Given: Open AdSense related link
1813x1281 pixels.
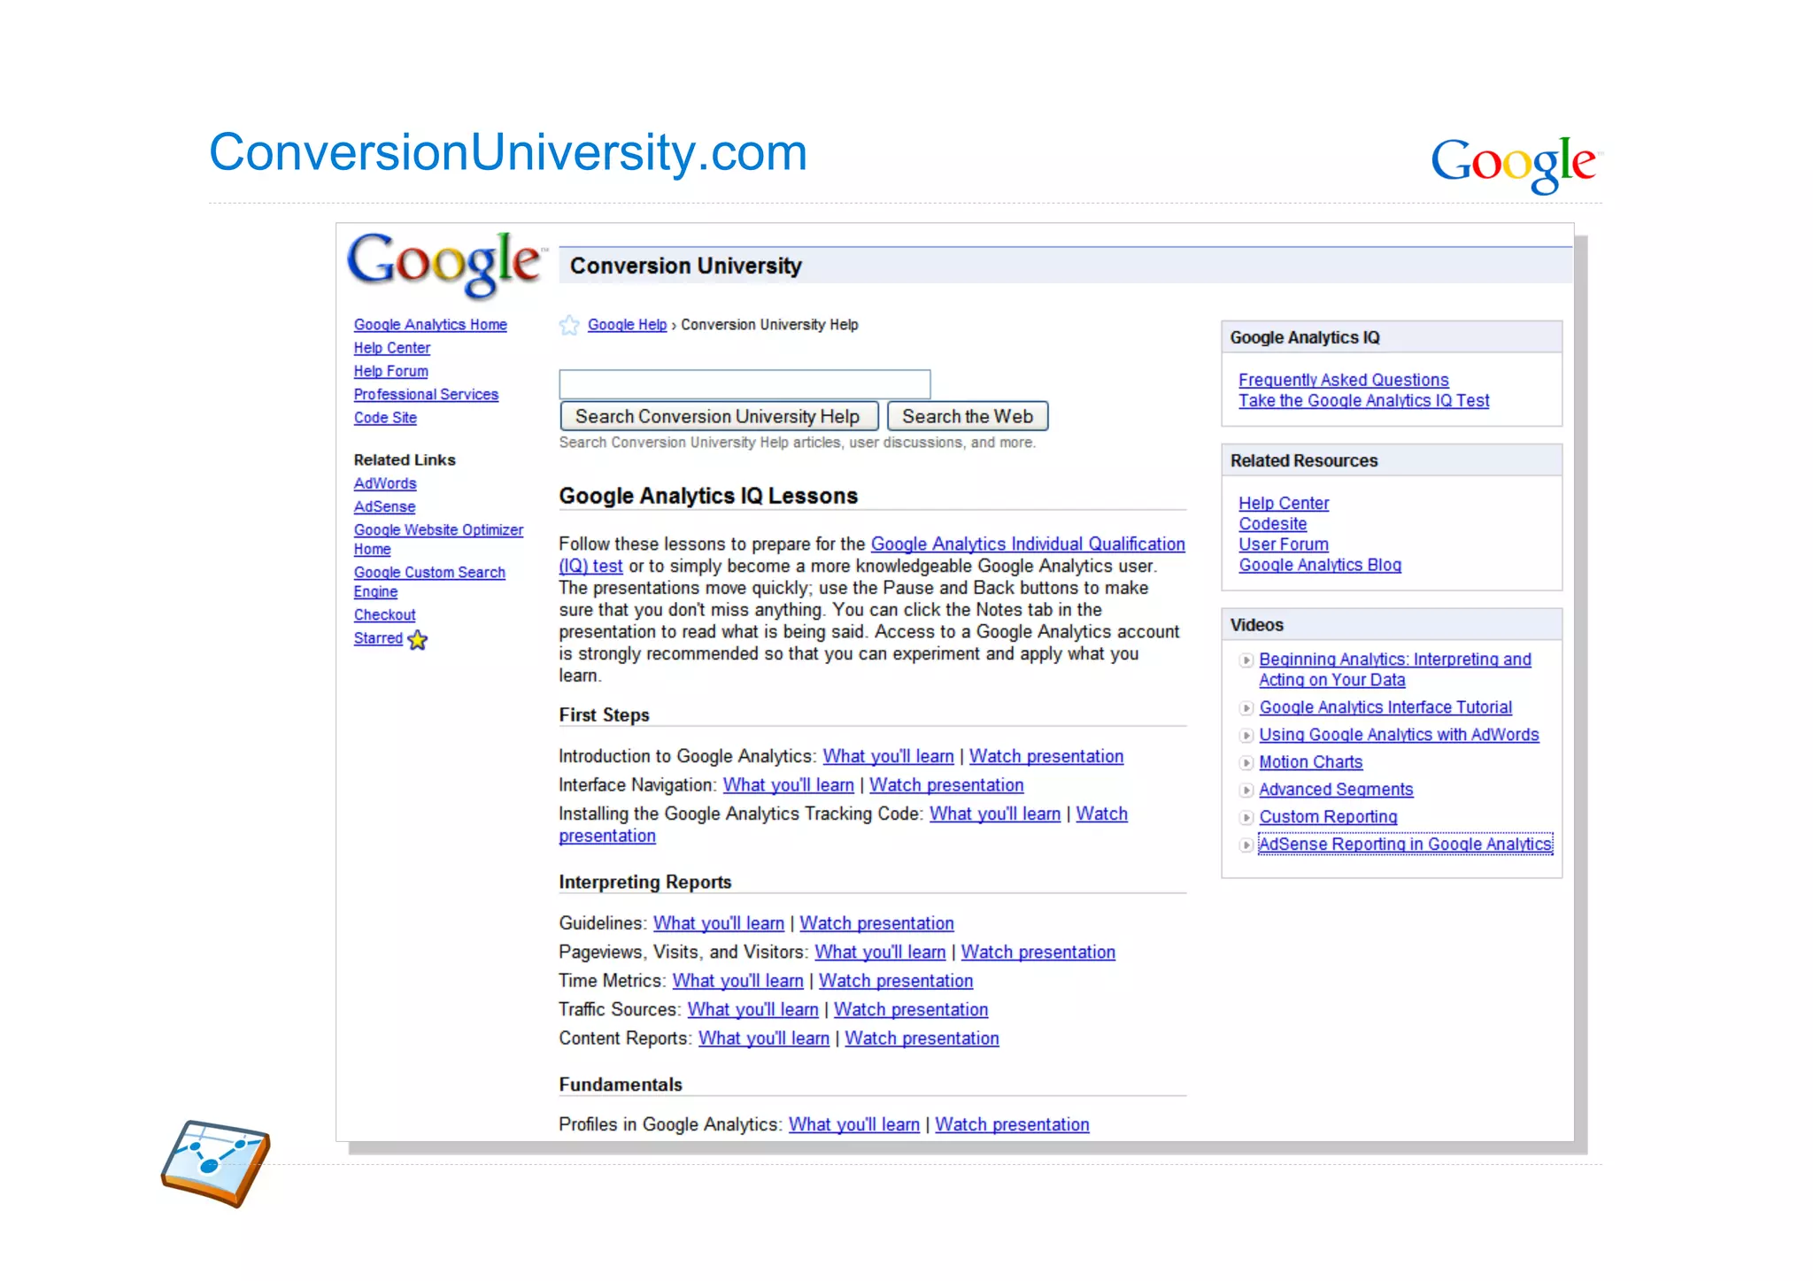Looking at the screenshot, I should (384, 506).
